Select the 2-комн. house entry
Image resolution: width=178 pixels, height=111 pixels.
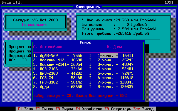point(116,60)
